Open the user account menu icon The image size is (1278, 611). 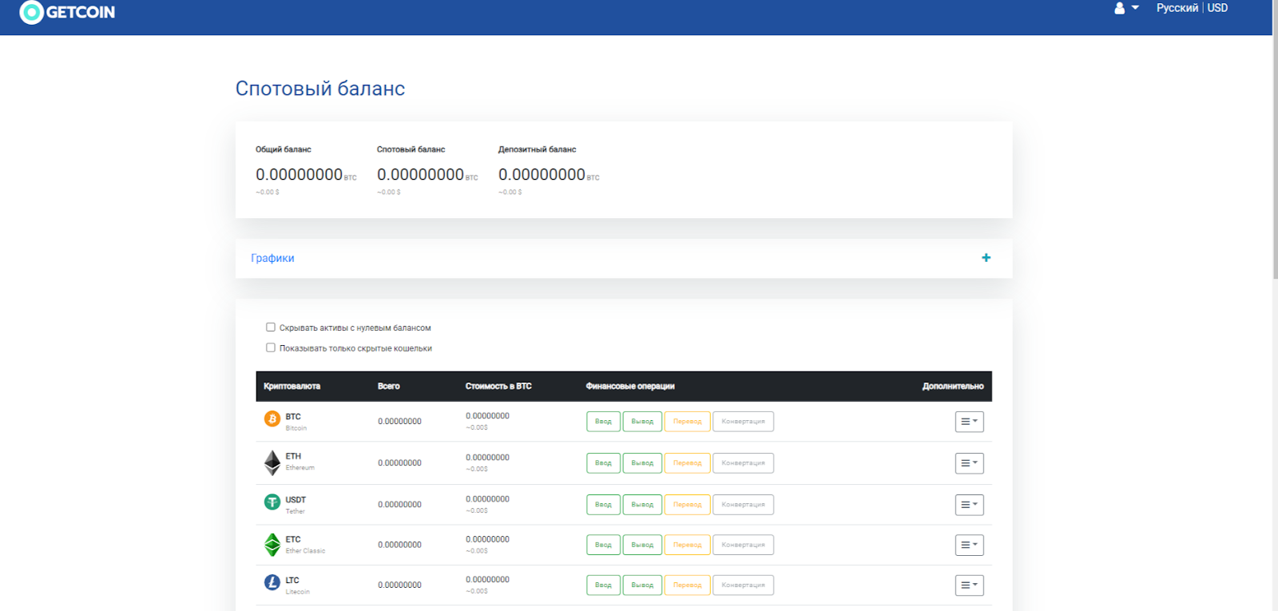[x=1126, y=8]
